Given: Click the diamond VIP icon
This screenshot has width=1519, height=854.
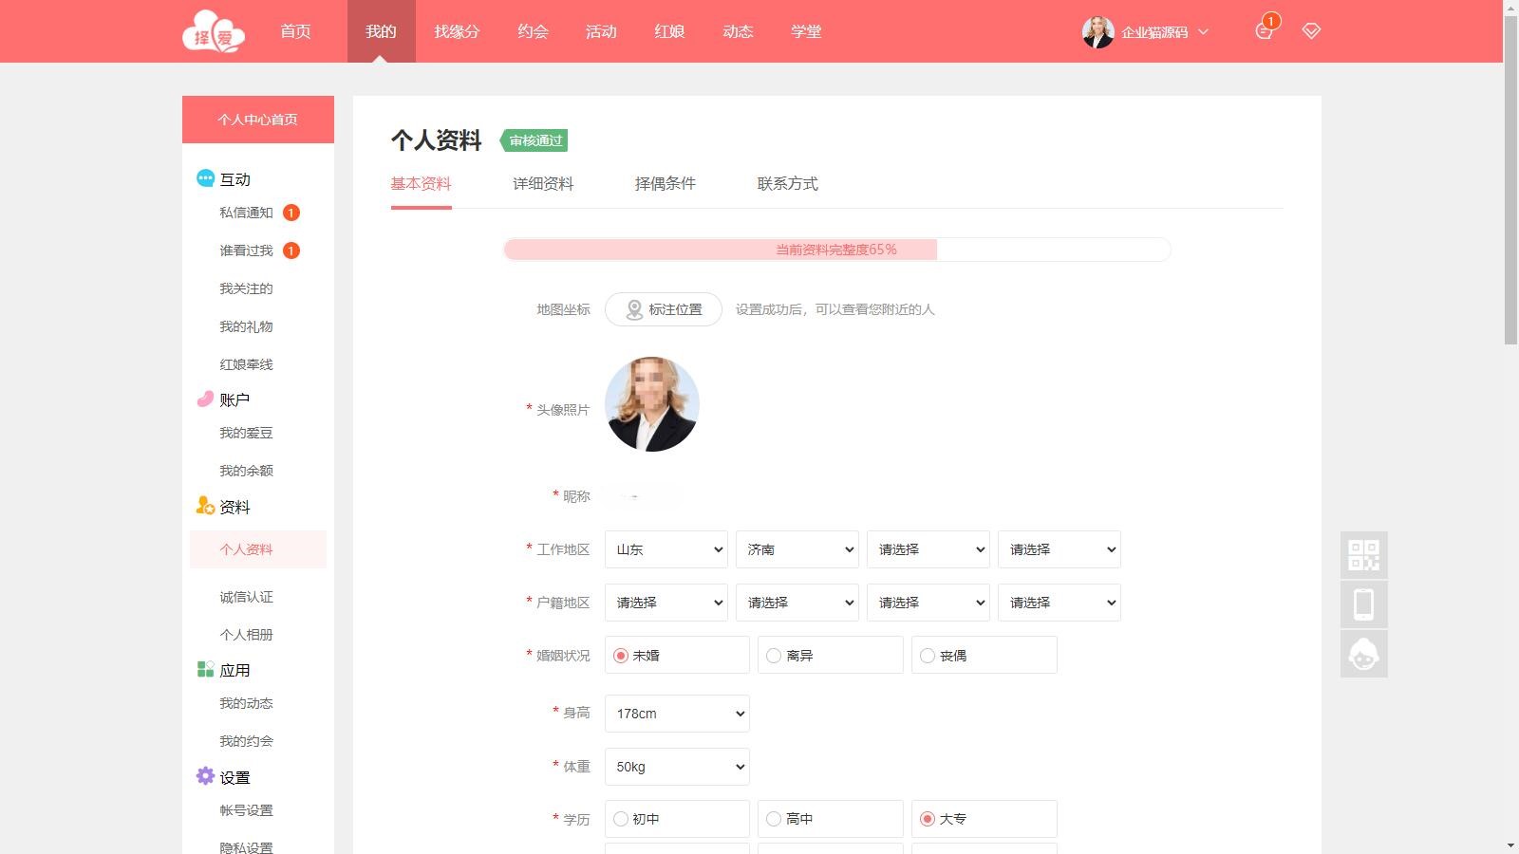Looking at the screenshot, I should (1311, 31).
